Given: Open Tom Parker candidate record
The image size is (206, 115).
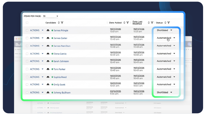Looking at the screenshot, I should click(x=59, y=69).
